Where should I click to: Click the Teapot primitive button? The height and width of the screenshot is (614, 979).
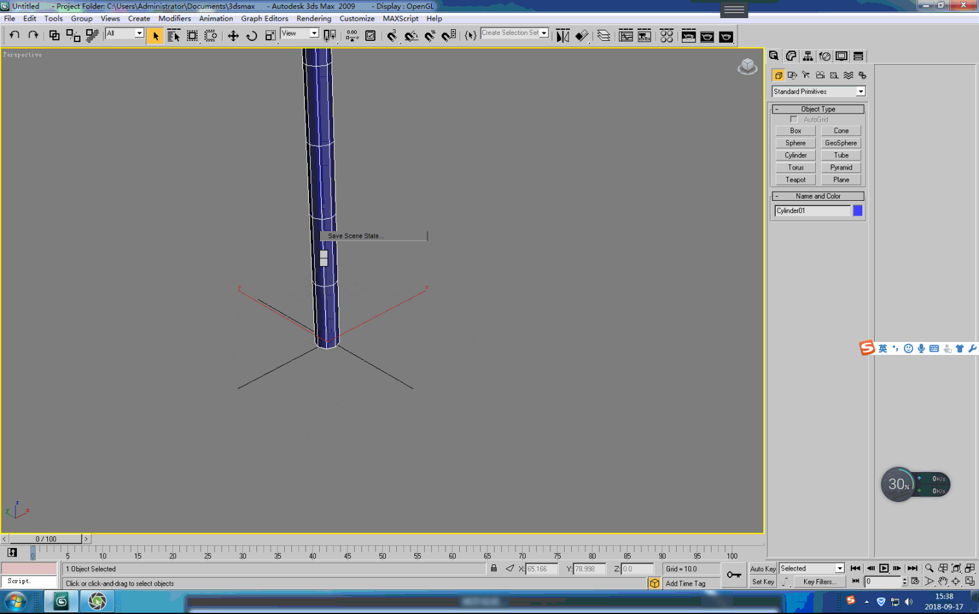click(795, 179)
